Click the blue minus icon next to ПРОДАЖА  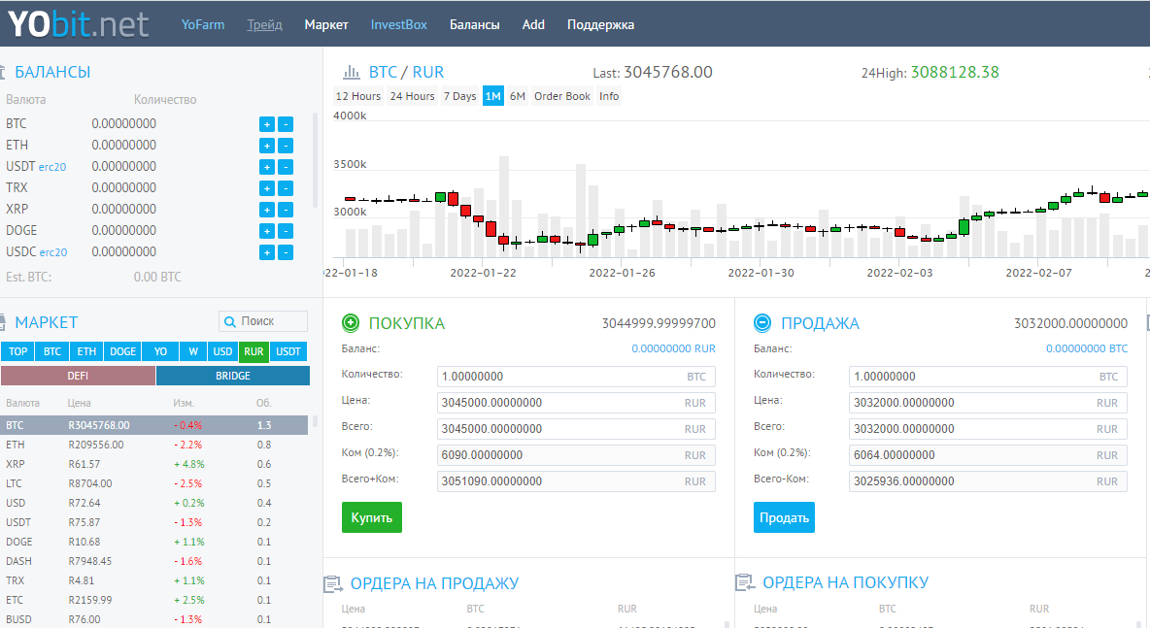click(762, 322)
